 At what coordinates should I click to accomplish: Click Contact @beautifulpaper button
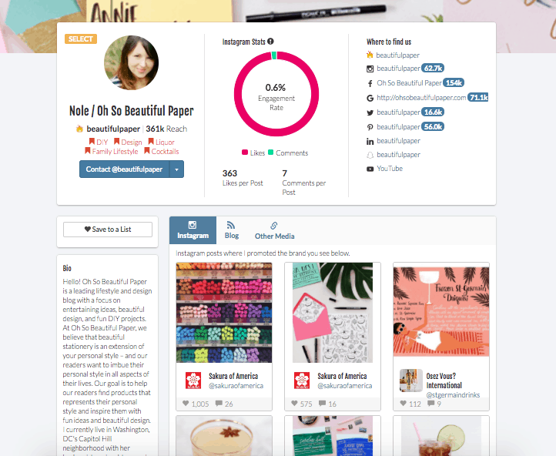pyautogui.click(x=125, y=169)
